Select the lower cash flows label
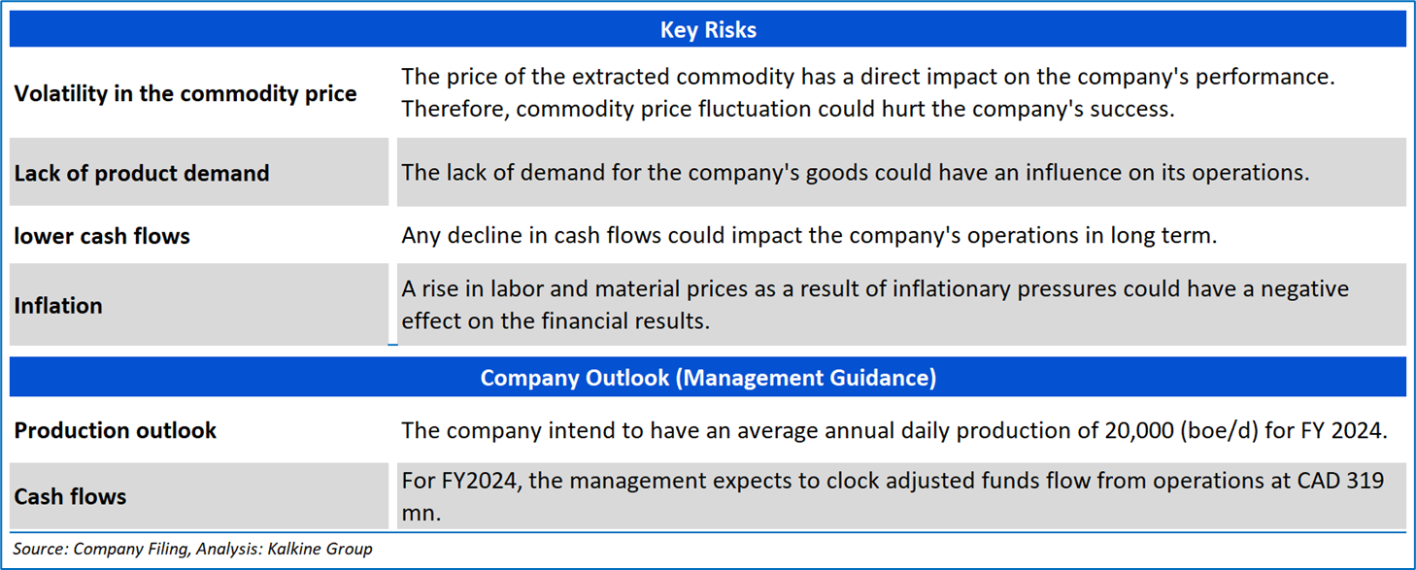Viewport: 1416px width, 570px height. point(102,236)
